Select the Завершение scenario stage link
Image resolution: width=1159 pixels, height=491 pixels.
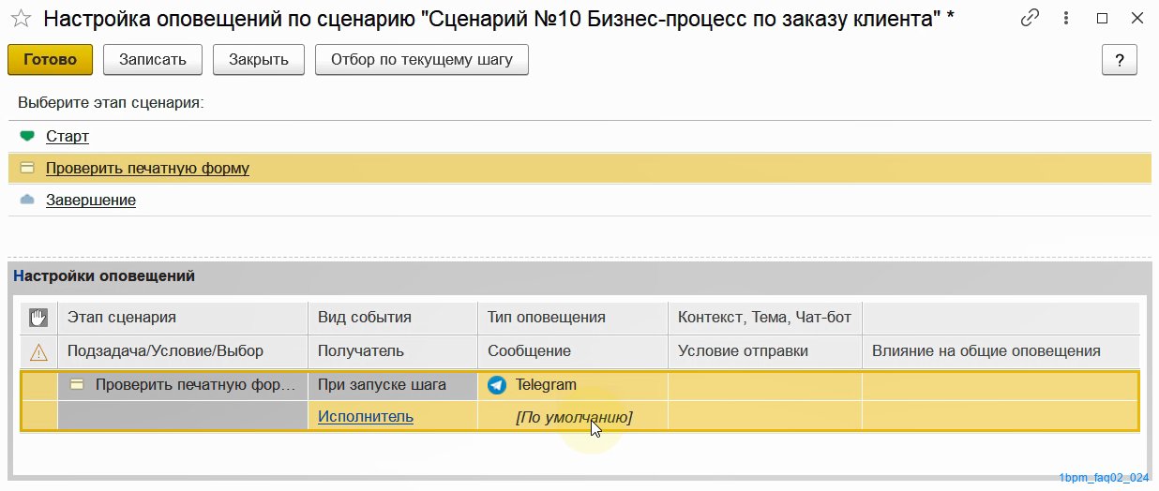(91, 201)
